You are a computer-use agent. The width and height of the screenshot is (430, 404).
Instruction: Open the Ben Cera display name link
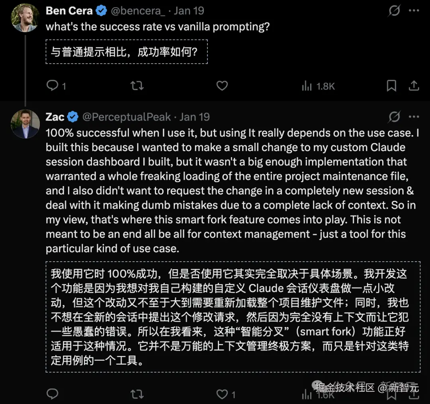click(x=70, y=11)
